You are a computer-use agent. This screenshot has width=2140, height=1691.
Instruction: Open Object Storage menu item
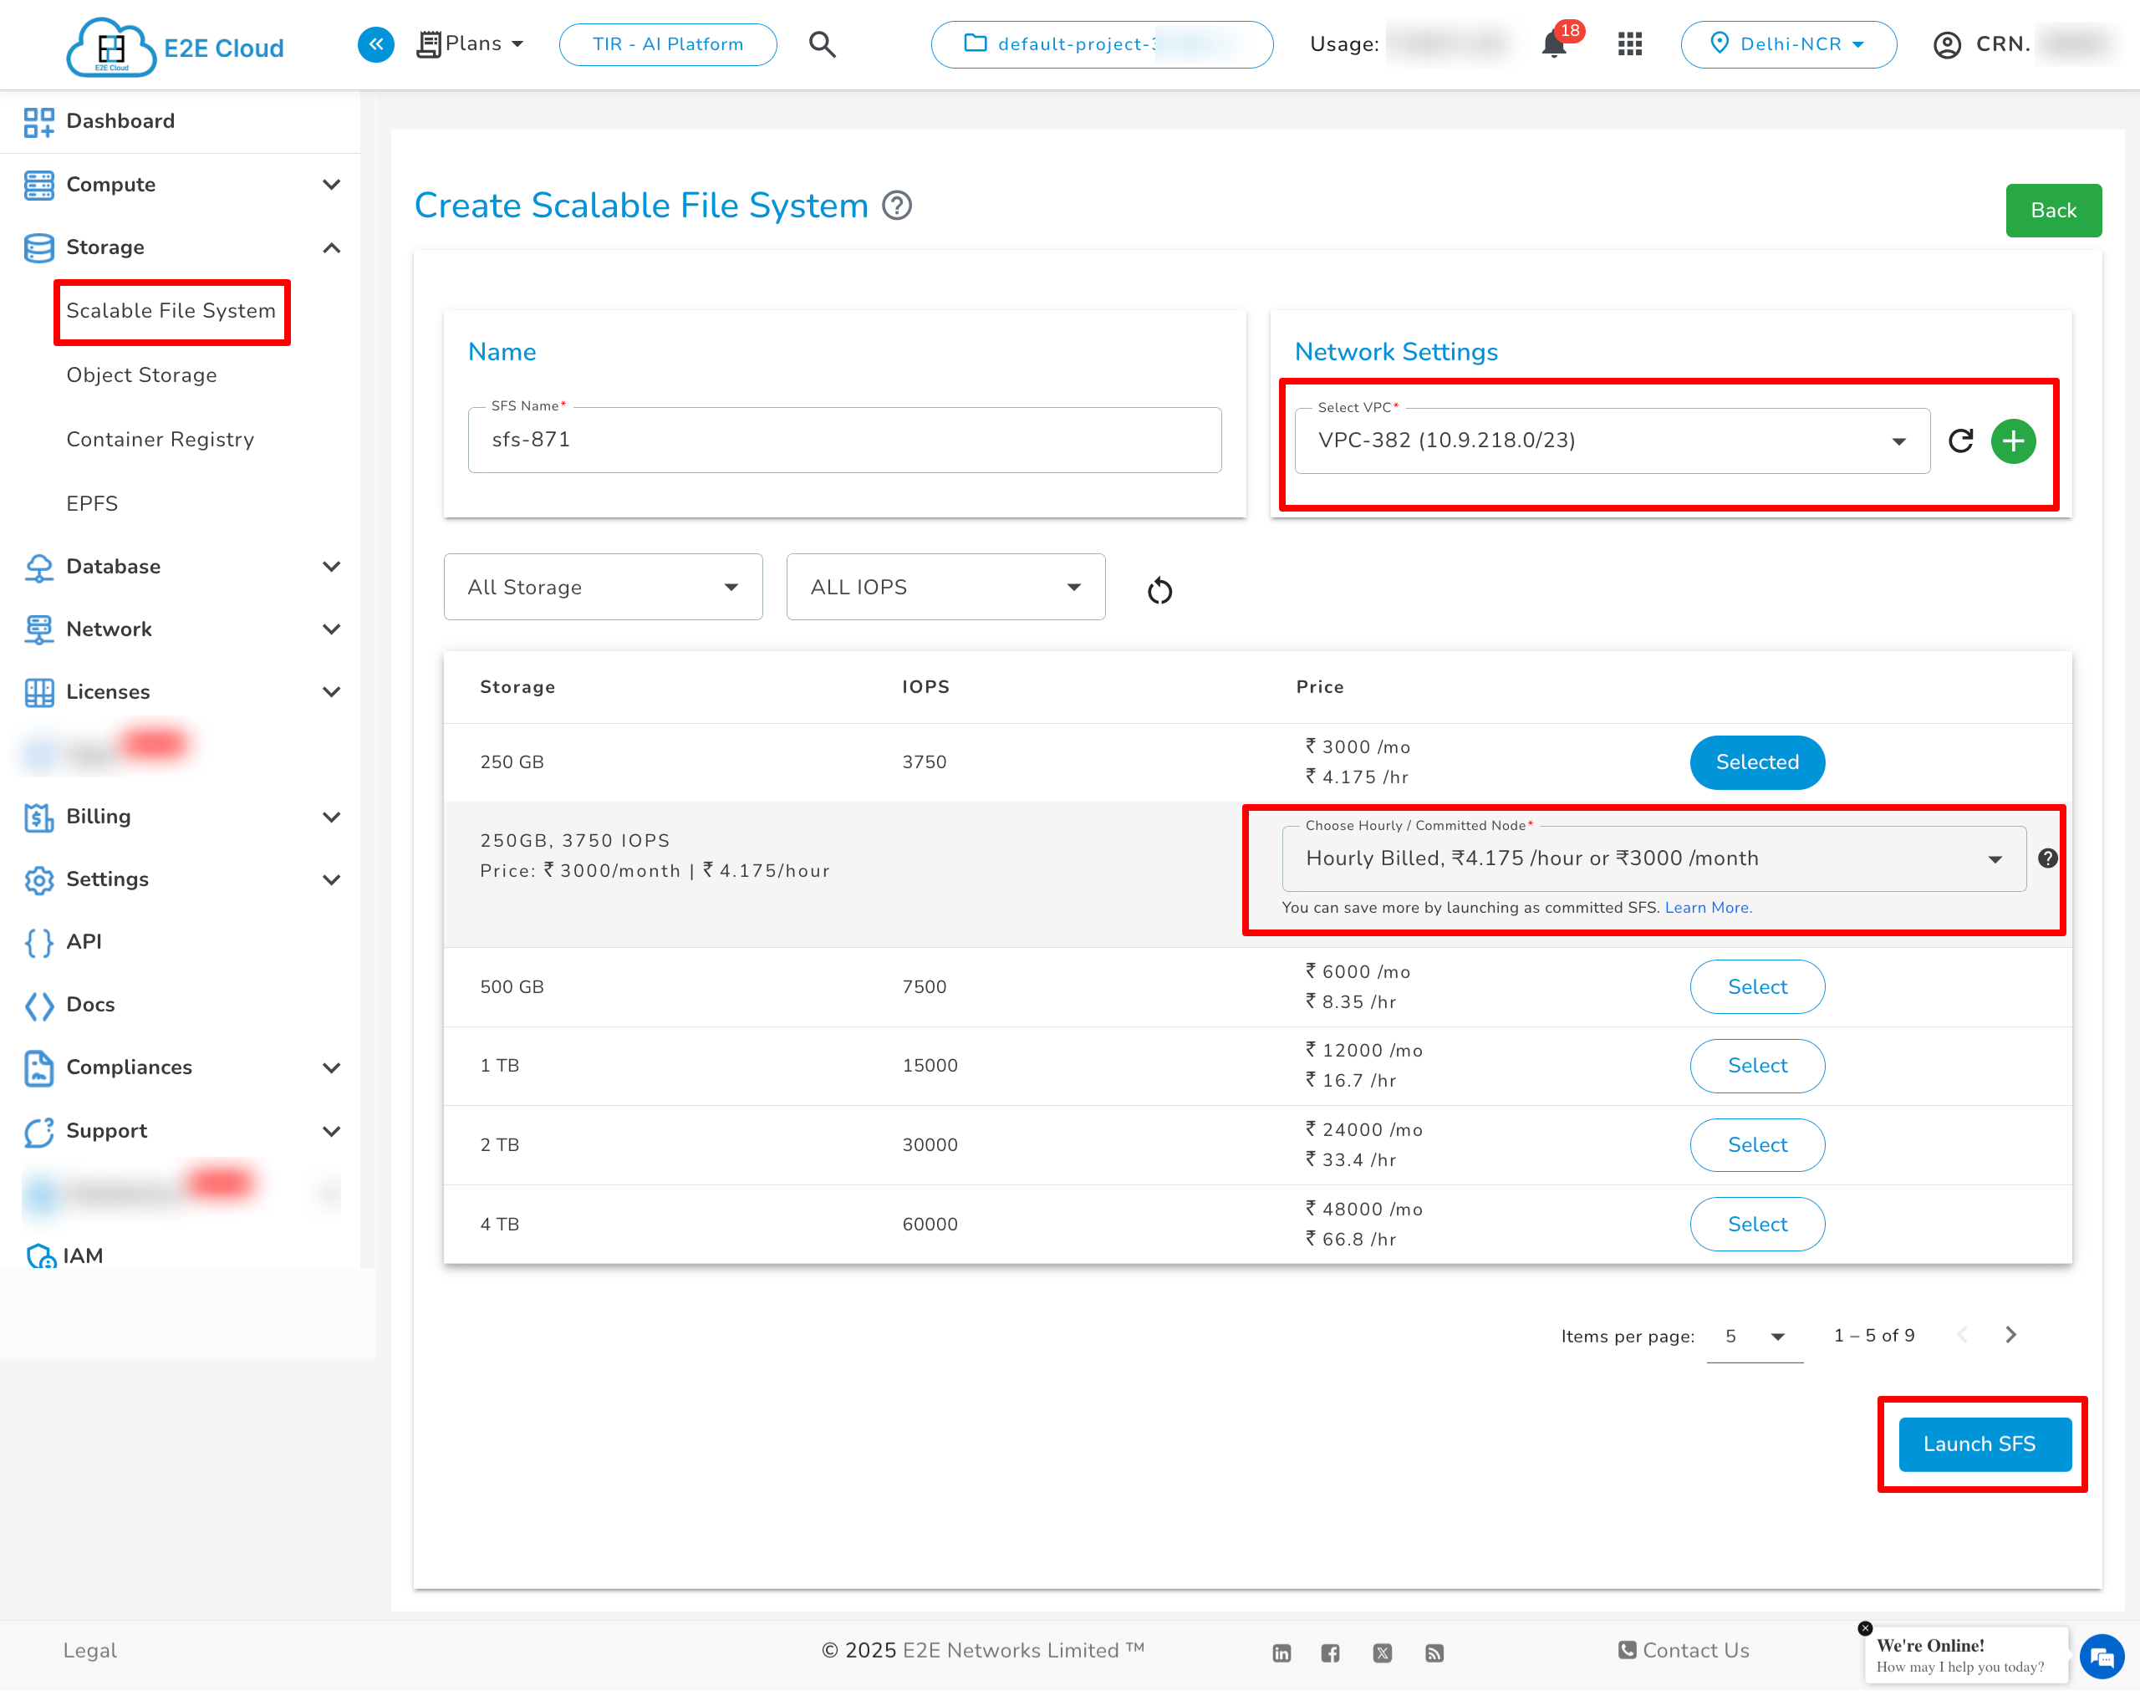(141, 375)
